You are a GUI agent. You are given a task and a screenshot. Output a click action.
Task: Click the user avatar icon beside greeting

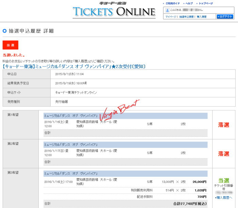167,10
